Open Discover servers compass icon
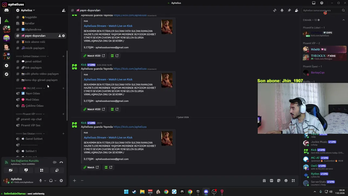 tap(7, 74)
